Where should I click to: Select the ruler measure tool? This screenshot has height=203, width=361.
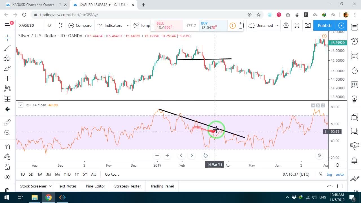7,122
